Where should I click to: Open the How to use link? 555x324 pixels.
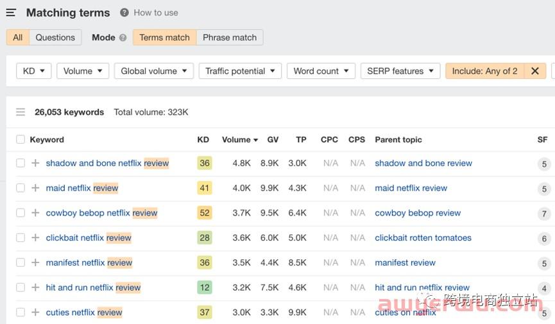[156, 13]
